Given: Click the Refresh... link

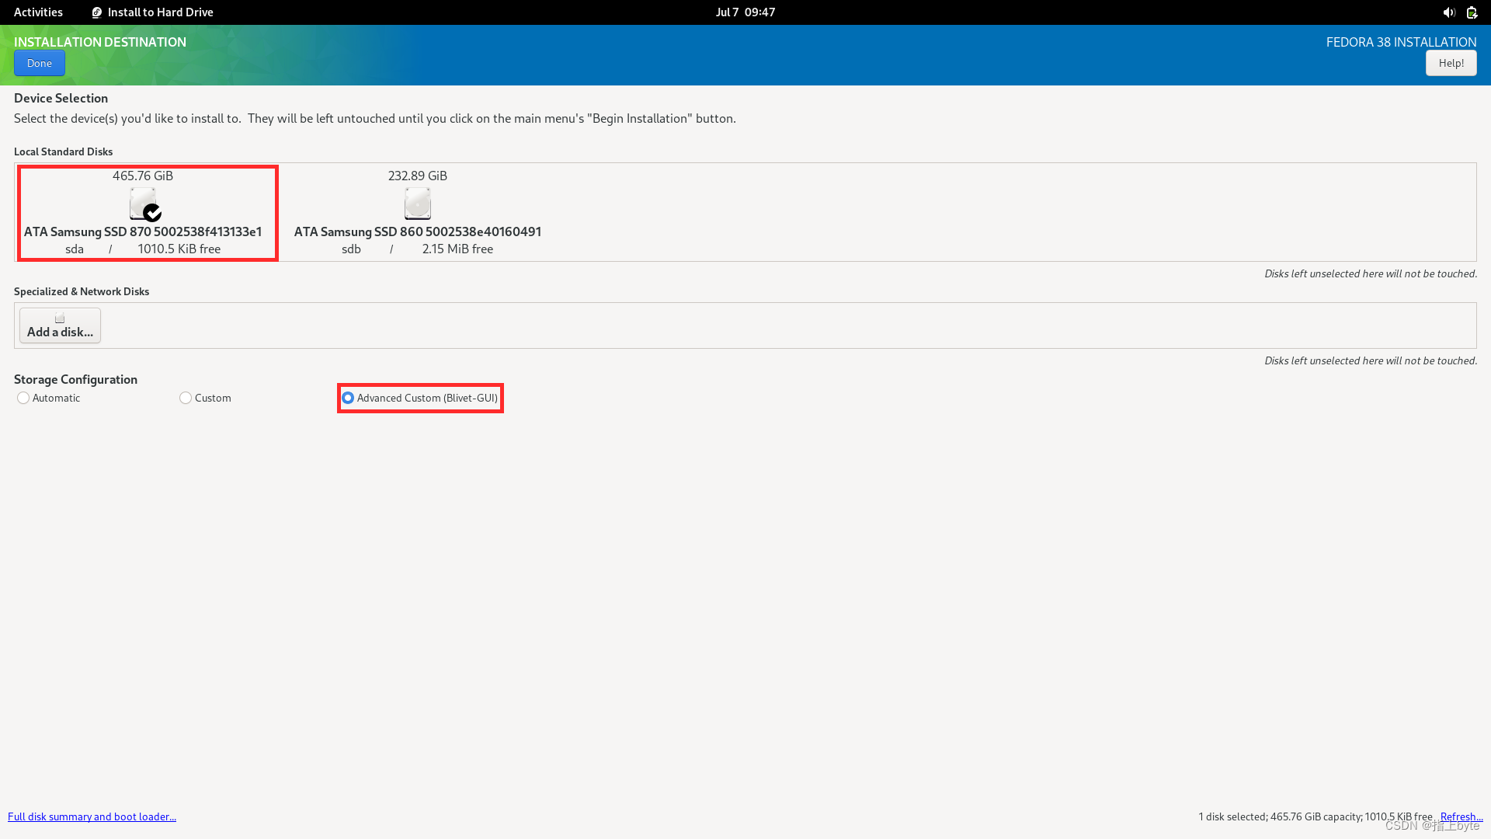Looking at the screenshot, I should (1461, 816).
